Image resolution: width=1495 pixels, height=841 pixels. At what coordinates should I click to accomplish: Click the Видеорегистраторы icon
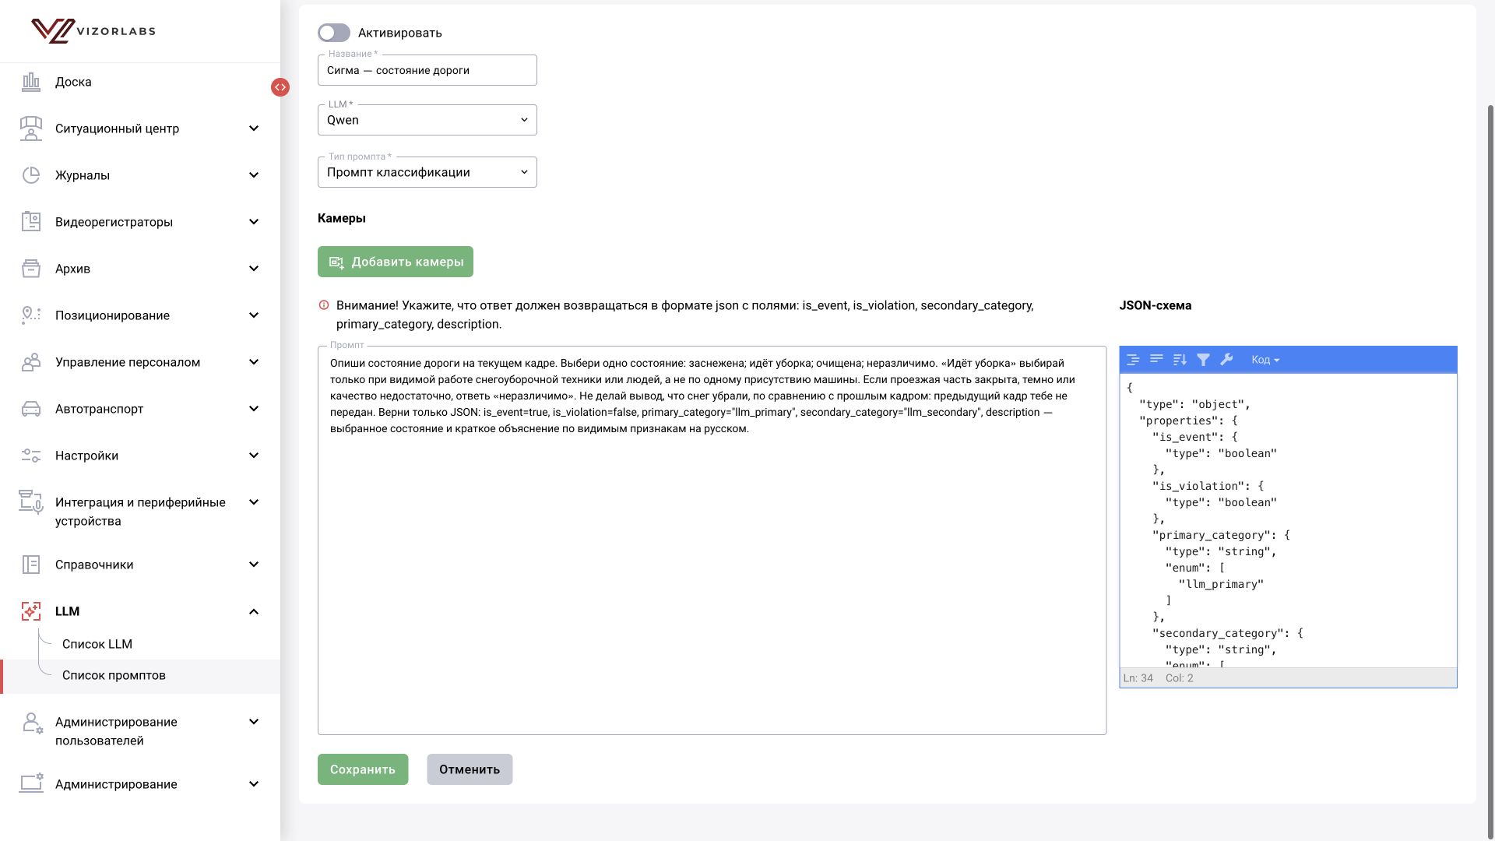click(31, 222)
